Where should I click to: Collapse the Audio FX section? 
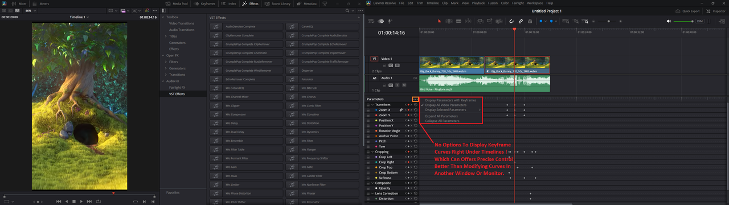click(163, 81)
